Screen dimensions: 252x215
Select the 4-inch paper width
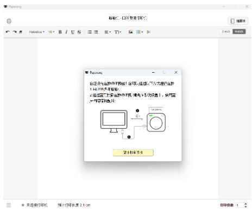tap(239, 31)
